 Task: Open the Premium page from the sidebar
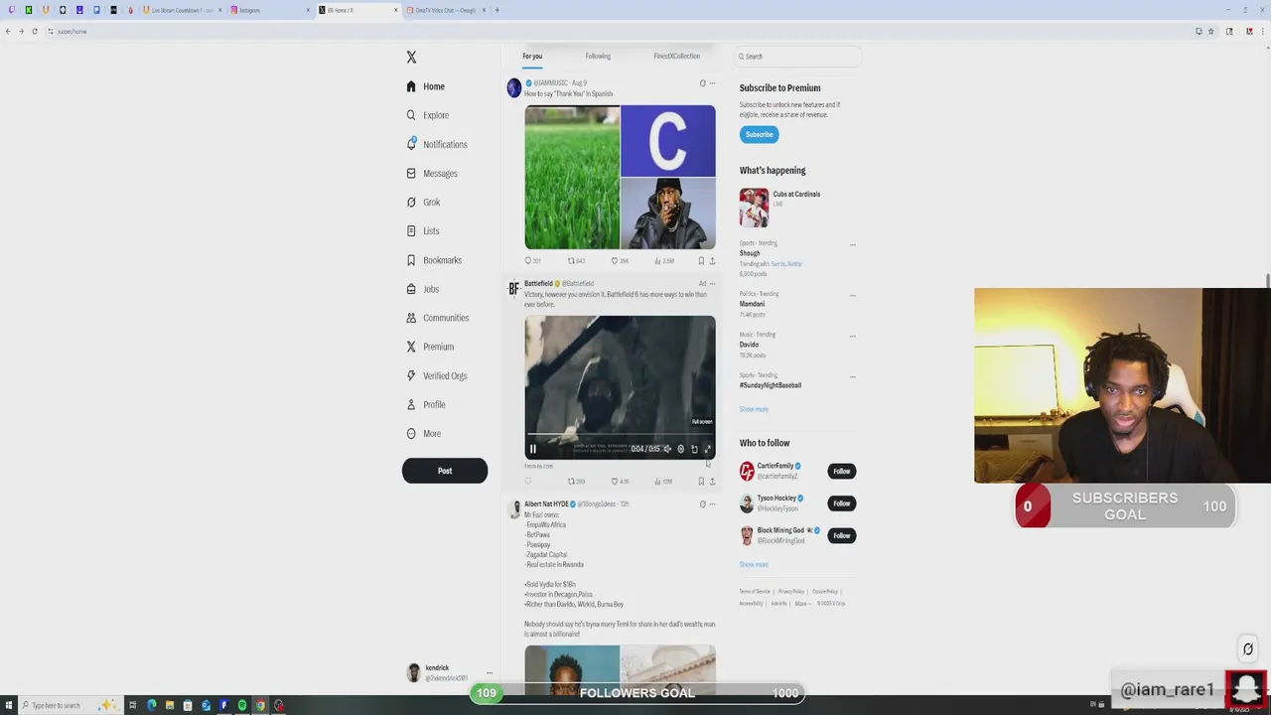click(430, 347)
